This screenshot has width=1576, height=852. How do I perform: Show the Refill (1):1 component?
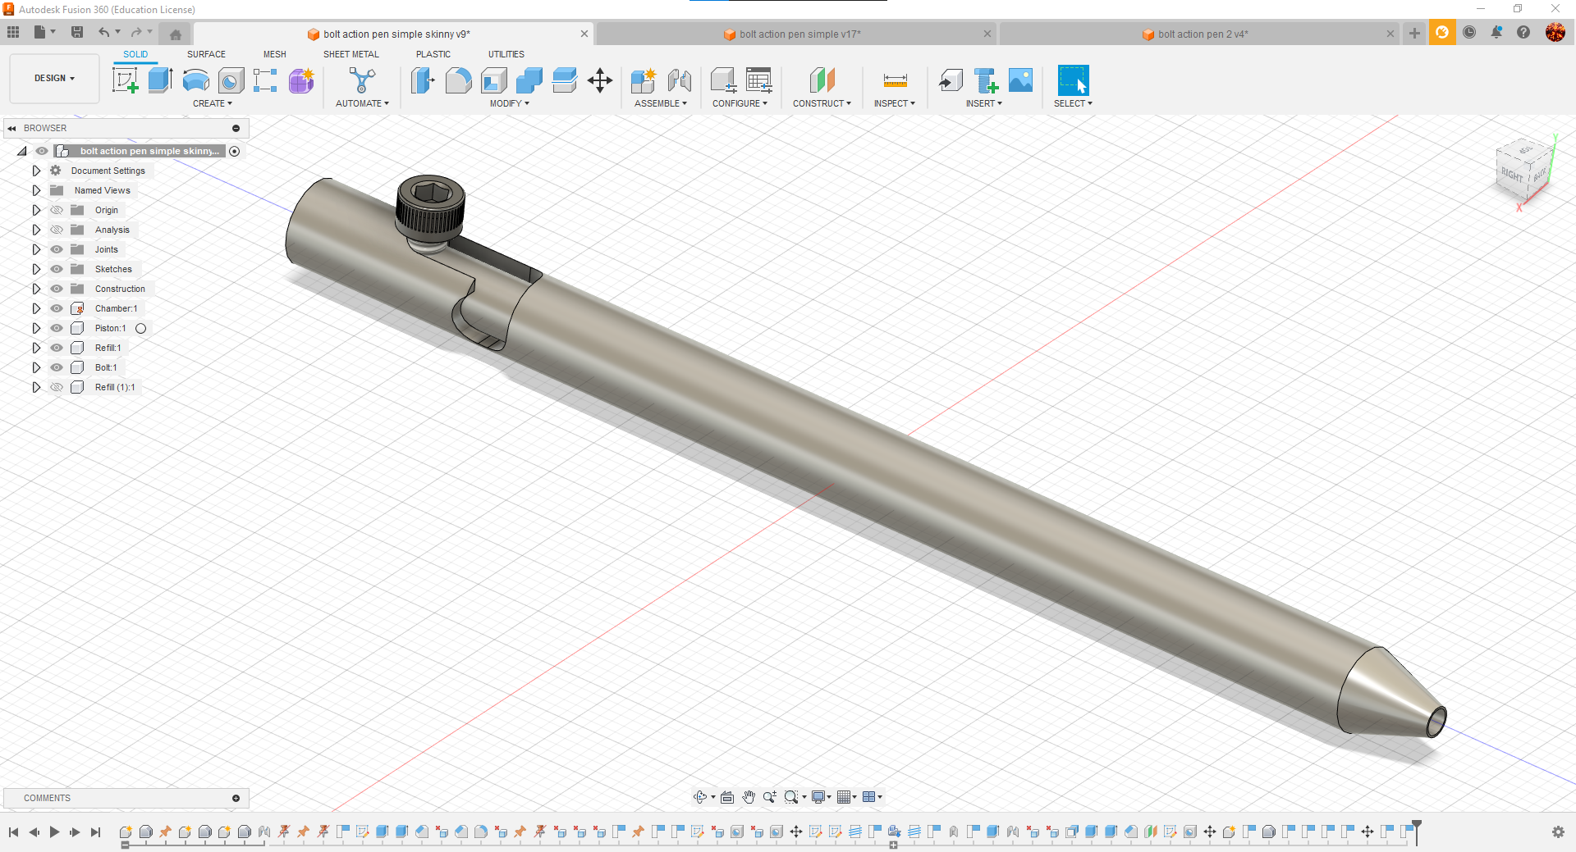pyautogui.click(x=57, y=387)
